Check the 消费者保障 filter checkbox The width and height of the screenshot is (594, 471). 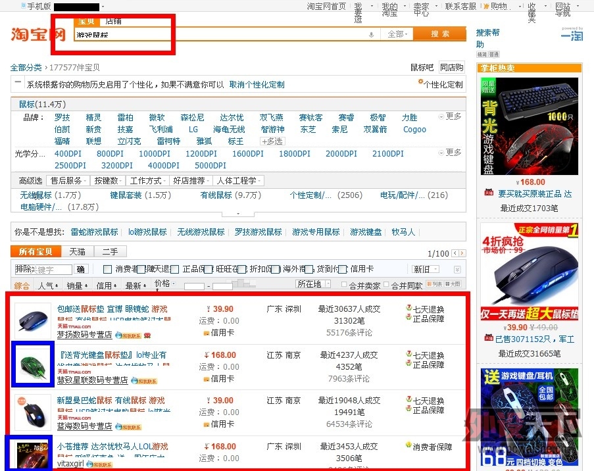pos(108,269)
